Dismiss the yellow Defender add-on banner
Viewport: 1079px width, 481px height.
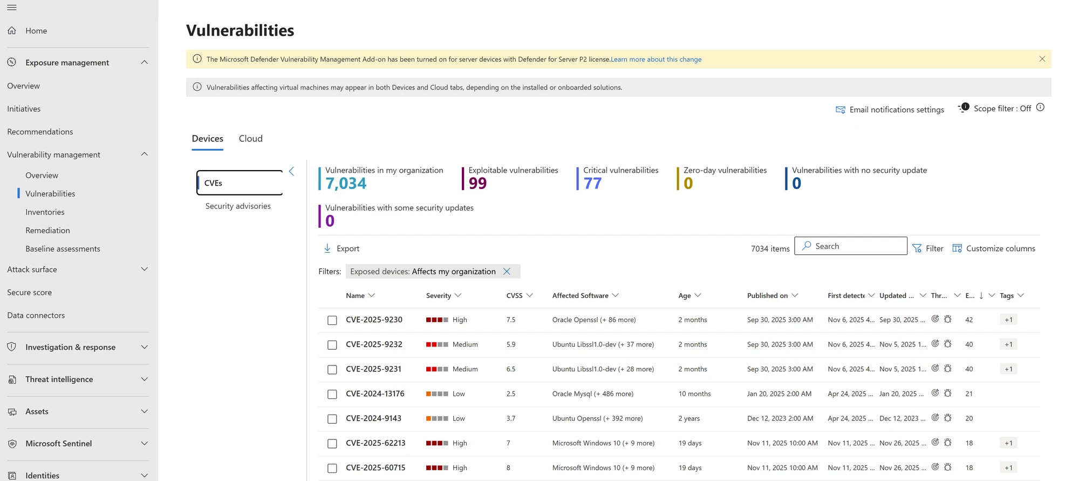(1042, 59)
